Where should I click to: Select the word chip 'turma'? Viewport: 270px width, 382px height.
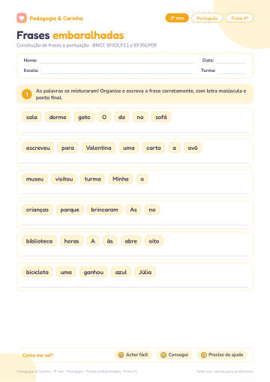[x=92, y=179]
